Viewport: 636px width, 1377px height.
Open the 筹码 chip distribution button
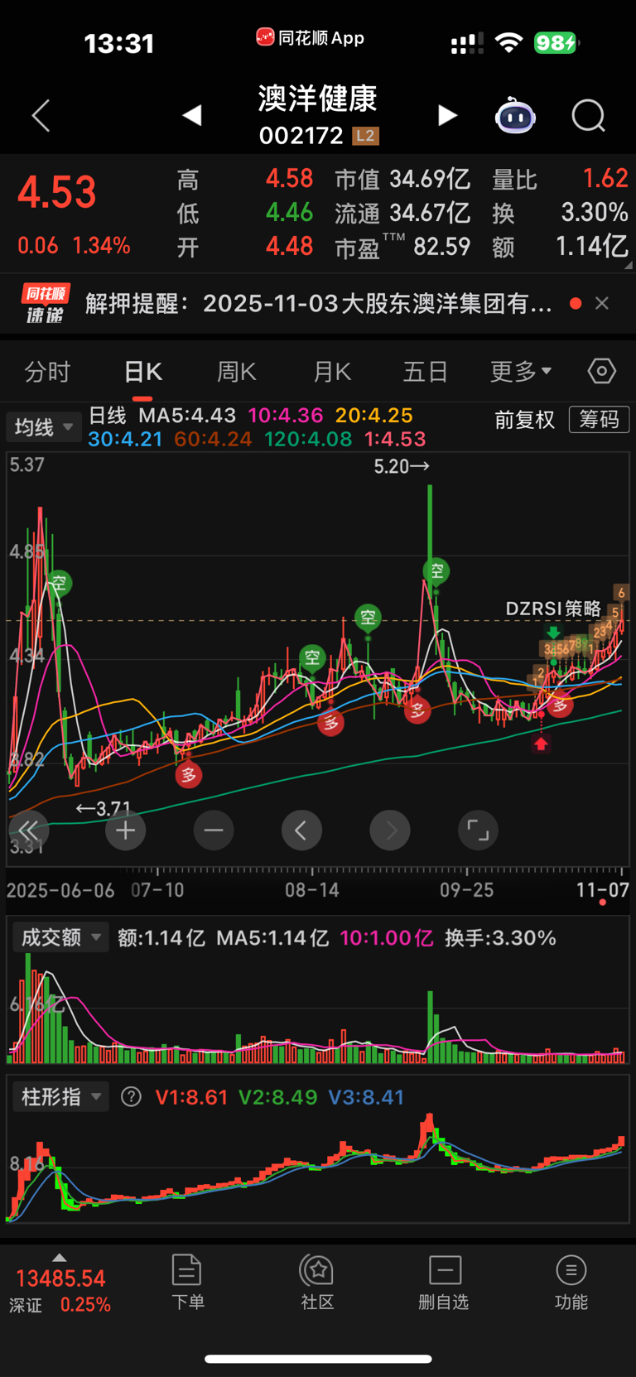pyautogui.click(x=599, y=420)
